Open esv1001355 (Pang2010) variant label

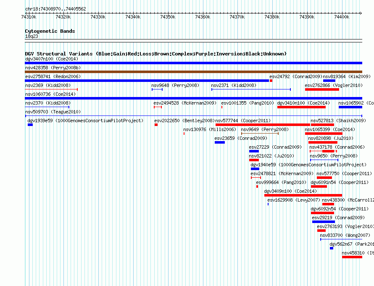pos(248,103)
